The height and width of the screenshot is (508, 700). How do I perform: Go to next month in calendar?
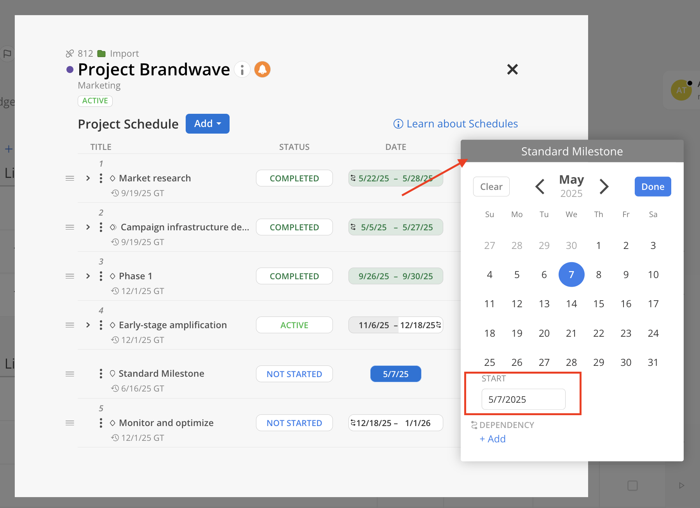tap(604, 187)
